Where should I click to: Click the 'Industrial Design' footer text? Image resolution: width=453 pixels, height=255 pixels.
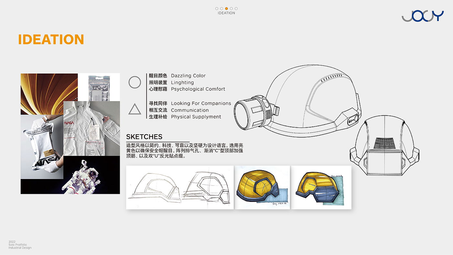pyautogui.click(x=20, y=248)
